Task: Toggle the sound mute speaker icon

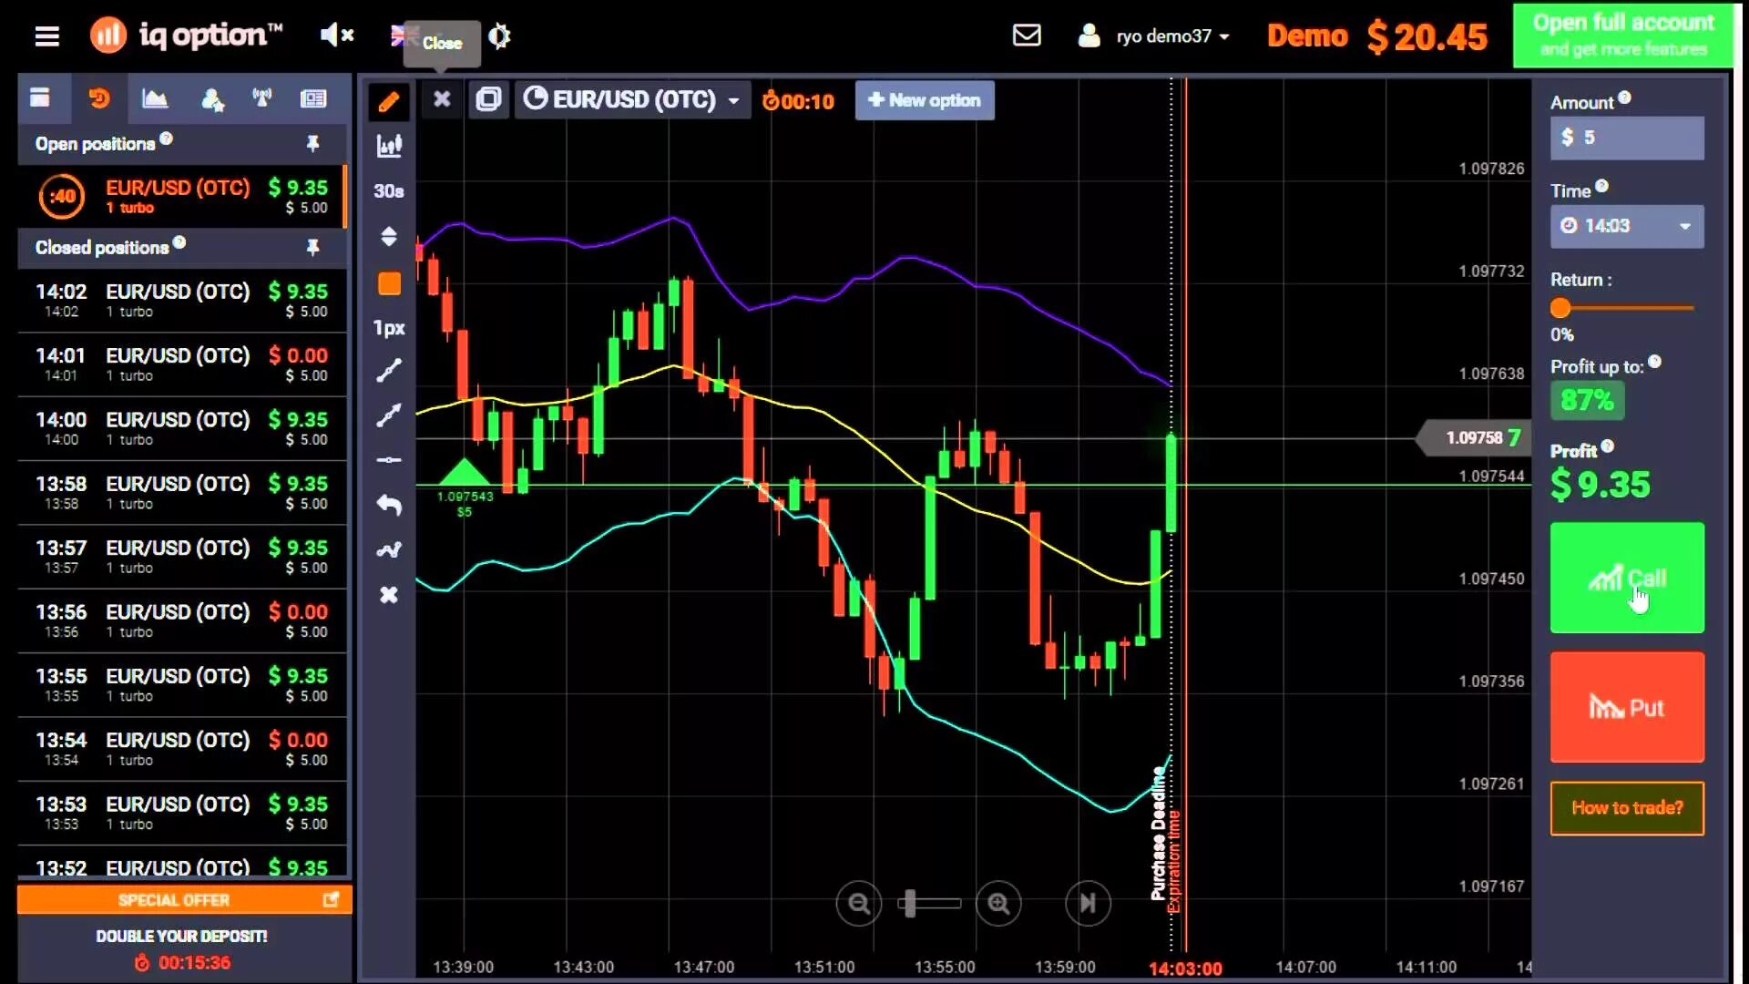Action: pyautogui.click(x=336, y=36)
